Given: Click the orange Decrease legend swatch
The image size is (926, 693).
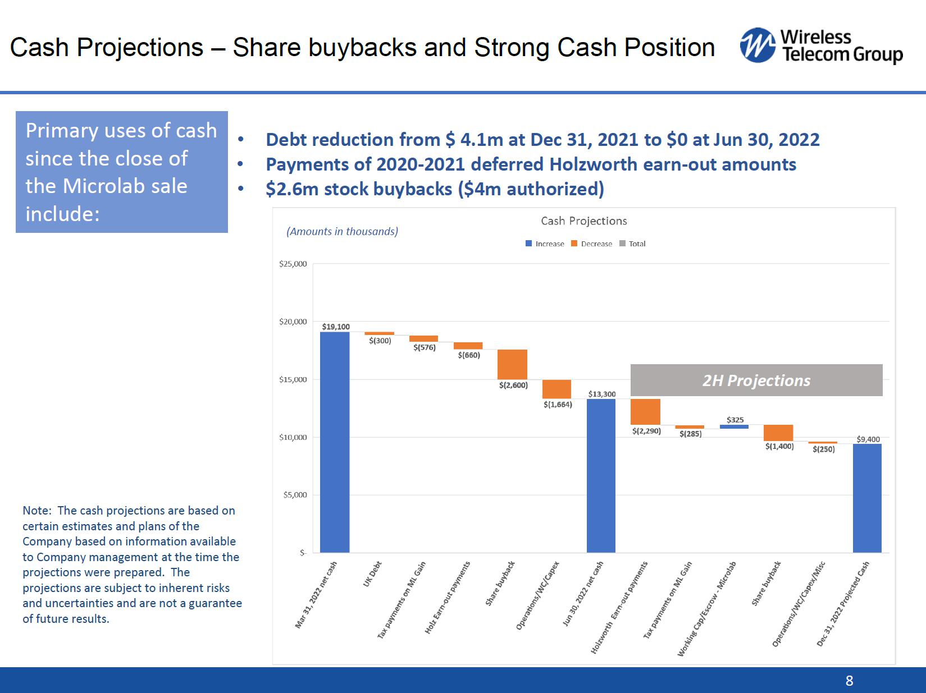Looking at the screenshot, I should pyautogui.click(x=574, y=244).
